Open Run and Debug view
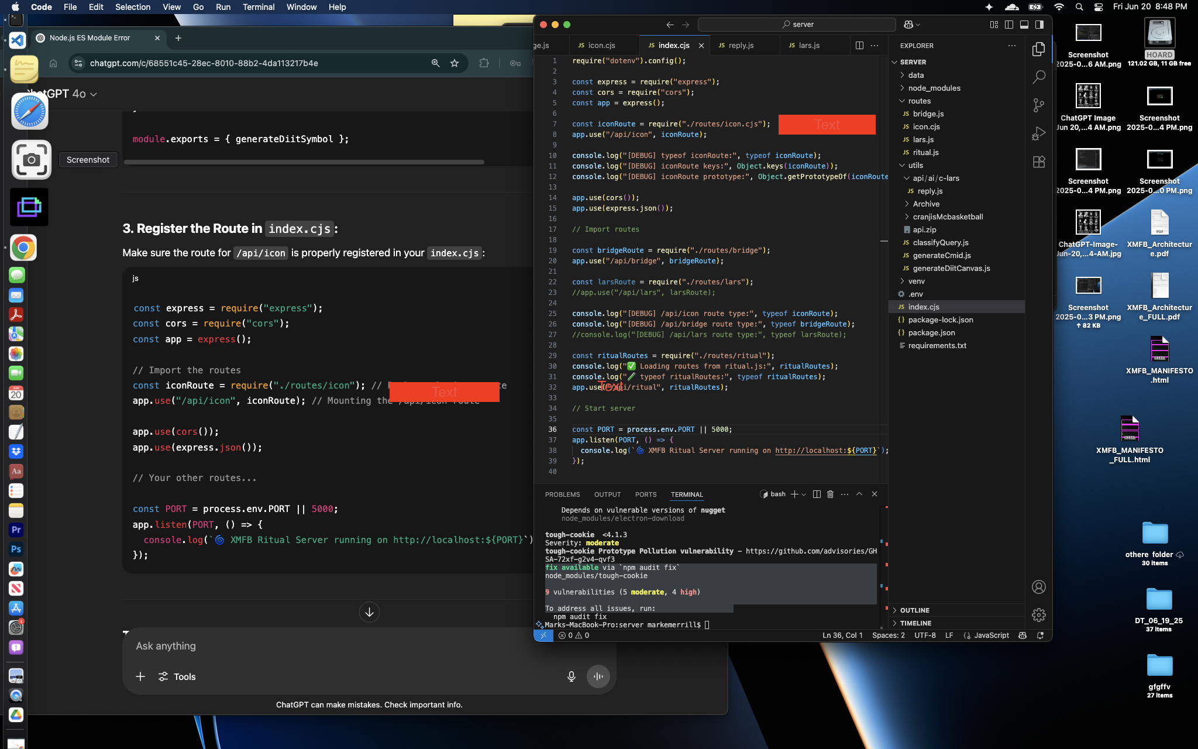Viewport: 1198px width, 749px height. (x=1039, y=134)
